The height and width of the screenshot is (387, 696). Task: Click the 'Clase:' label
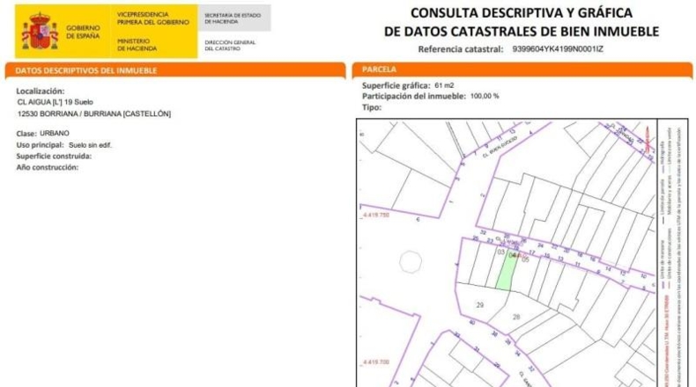tap(26, 134)
